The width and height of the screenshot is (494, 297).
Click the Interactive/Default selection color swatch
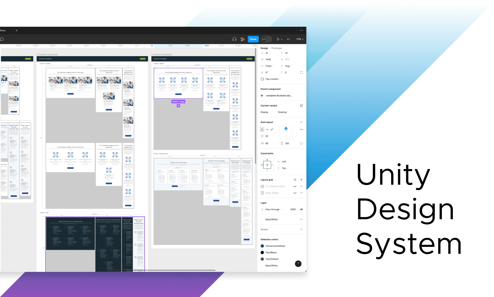262,246
